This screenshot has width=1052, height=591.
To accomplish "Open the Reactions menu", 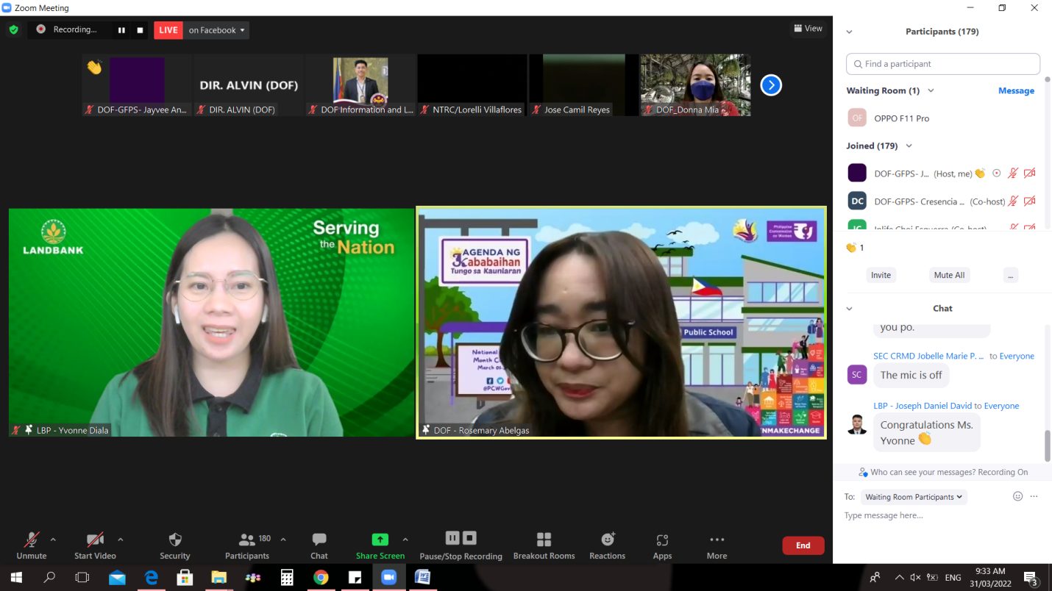I will (x=608, y=545).
